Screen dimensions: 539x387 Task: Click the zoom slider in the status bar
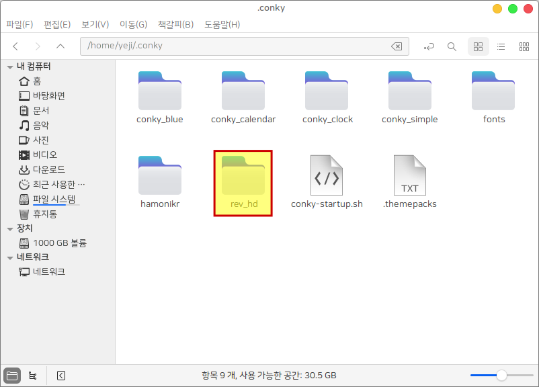[501, 376]
